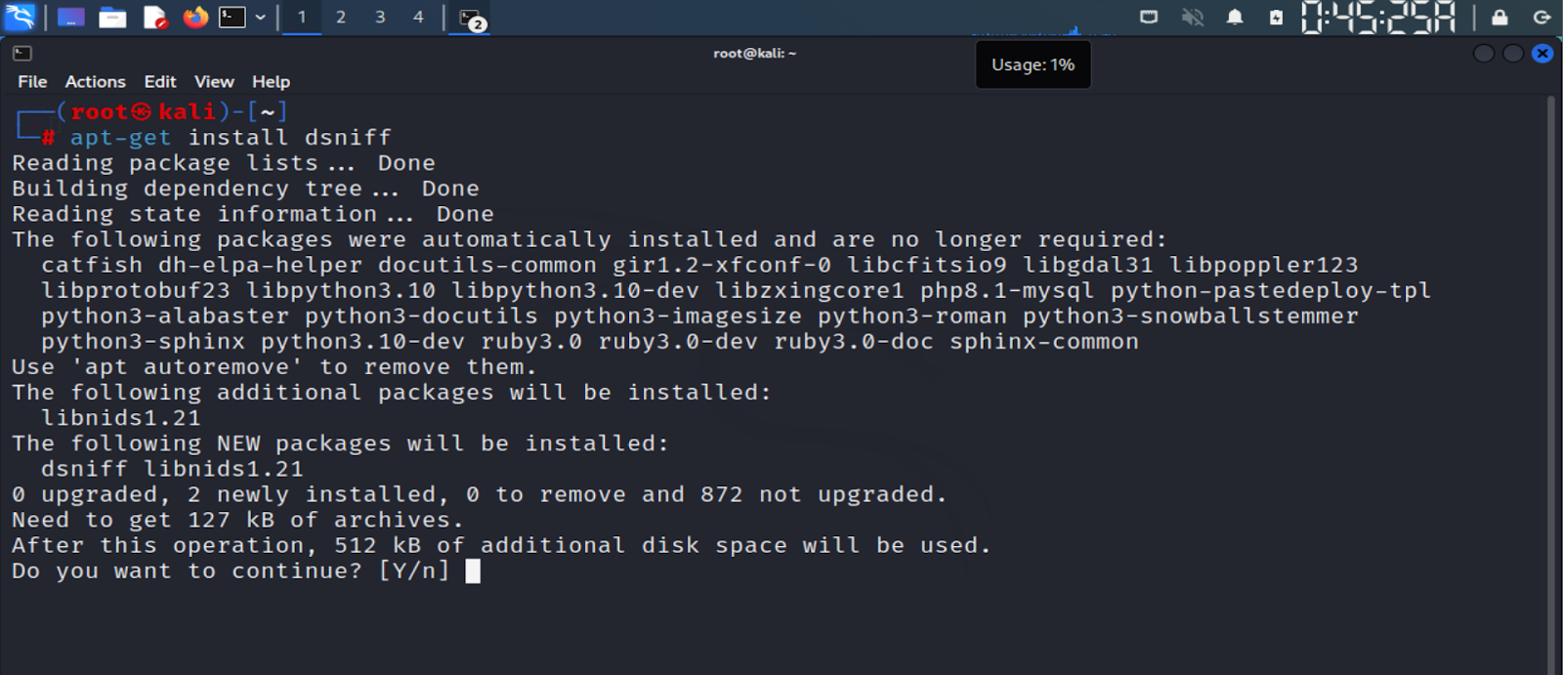Open the View menu
Viewport: 1563px width, 675px height.
pyautogui.click(x=214, y=82)
